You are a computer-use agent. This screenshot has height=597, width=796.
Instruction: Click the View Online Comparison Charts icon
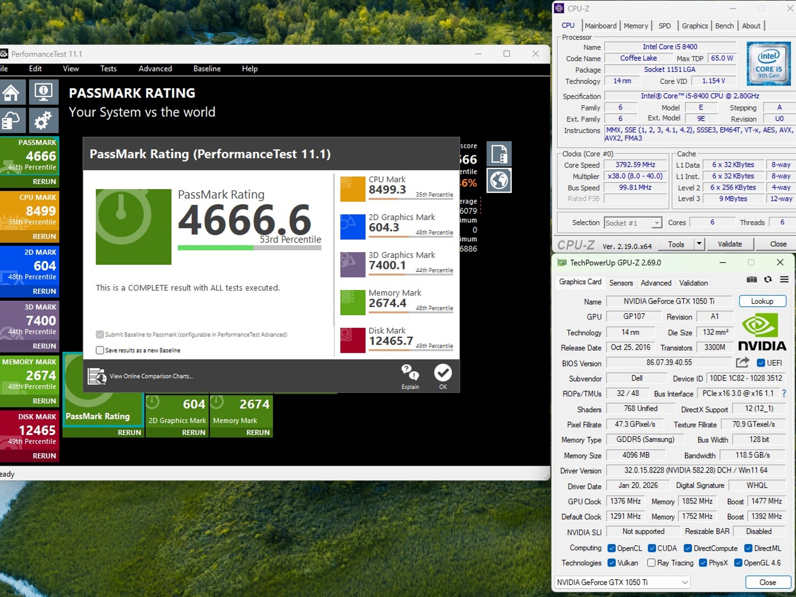coord(97,376)
